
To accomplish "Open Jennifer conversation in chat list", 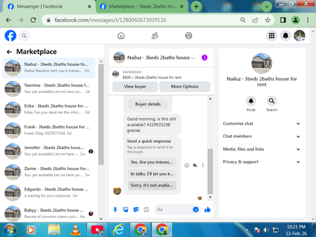I will click(49, 151).
